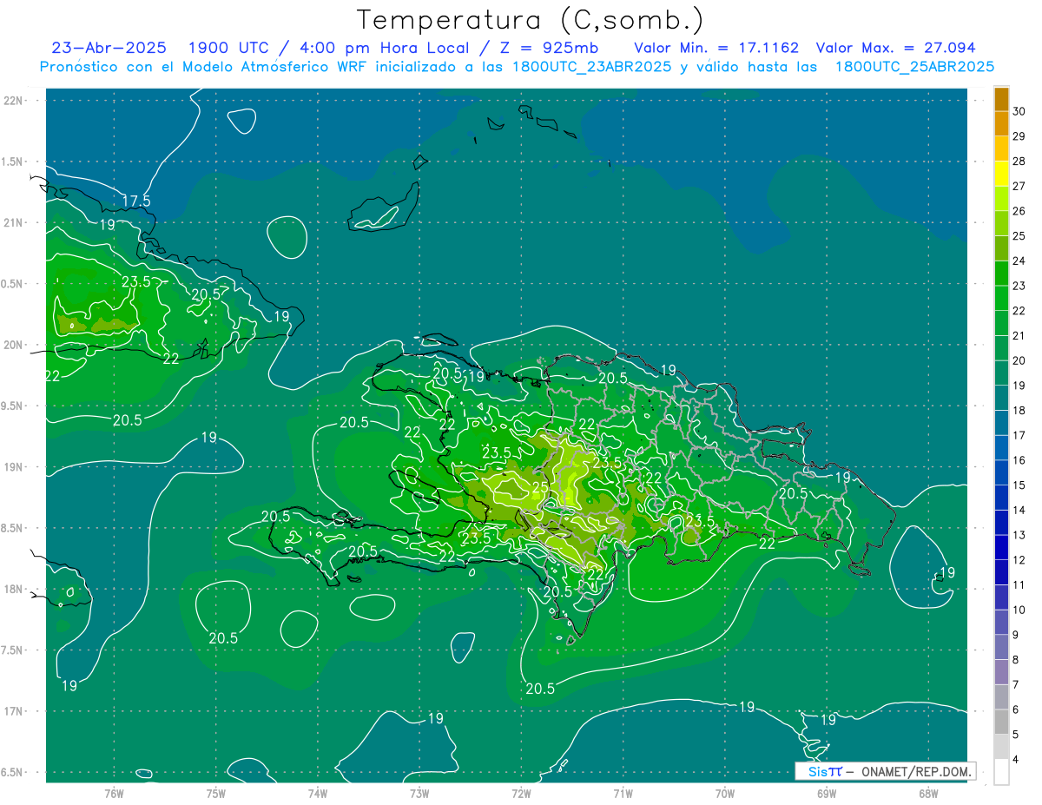Click legend value label '27'
1042x805 pixels.
1019,186
